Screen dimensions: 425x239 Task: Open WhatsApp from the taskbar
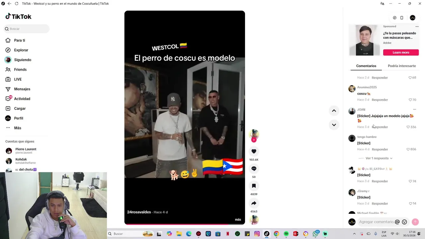point(315,234)
